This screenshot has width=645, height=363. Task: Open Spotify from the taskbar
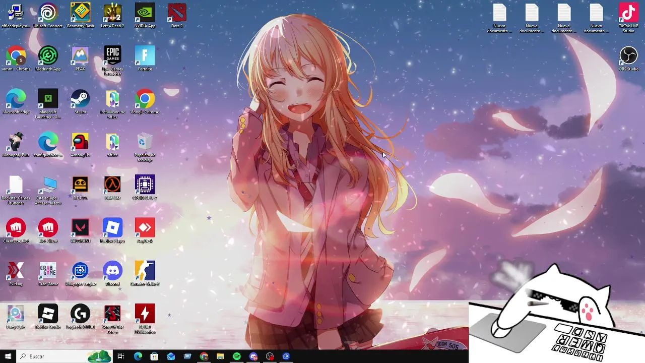pos(237,356)
